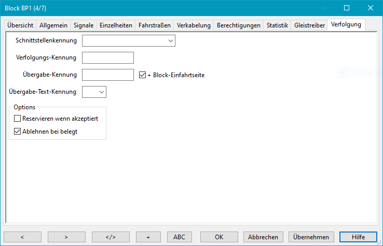Toggle '+ Block-Einfahrtseite' checkbox
Screen dimensions: 383x246
point(143,75)
